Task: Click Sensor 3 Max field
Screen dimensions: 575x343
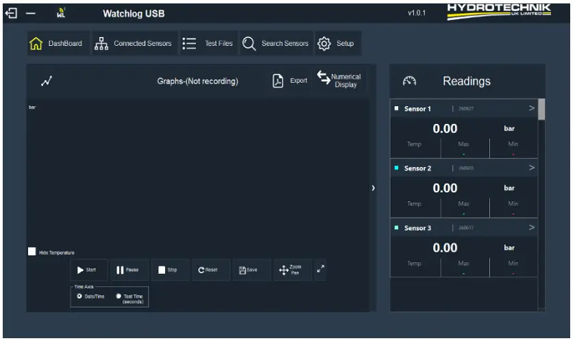Action: pos(465,267)
